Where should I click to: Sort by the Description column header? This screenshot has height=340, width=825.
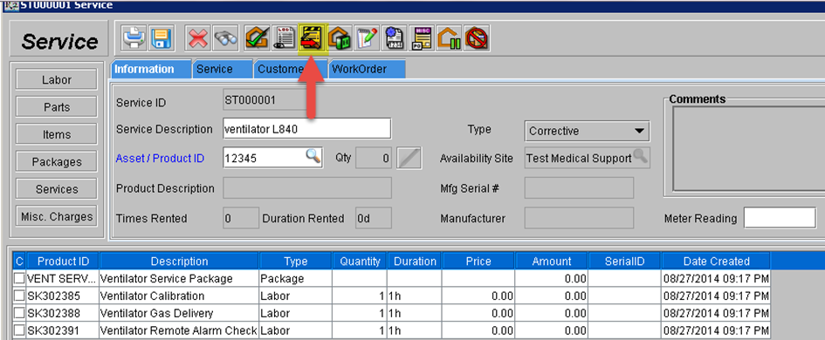click(179, 262)
